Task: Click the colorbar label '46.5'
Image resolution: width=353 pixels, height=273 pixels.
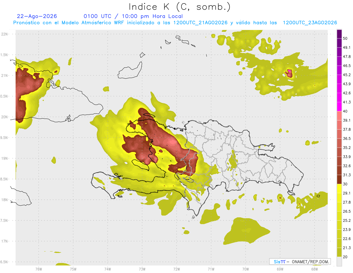Action: (347, 66)
